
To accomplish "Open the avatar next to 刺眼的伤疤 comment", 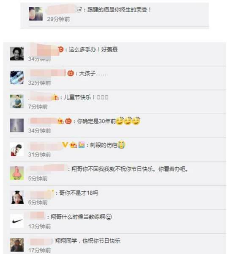I will (x=17, y=149).
